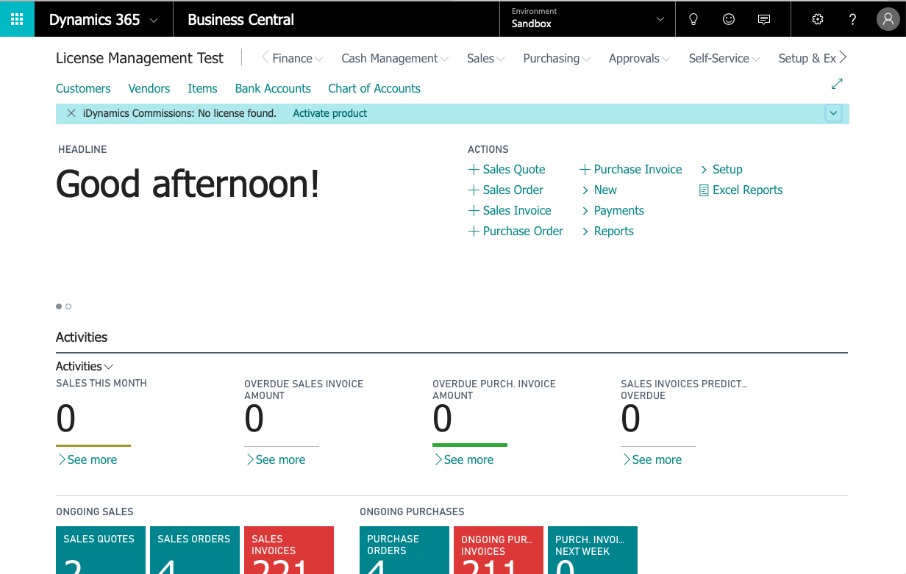Click the lightbulb ideas icon
Image resolution: width=906 pixels, height=574 pixels.
(x=693, y=20)
